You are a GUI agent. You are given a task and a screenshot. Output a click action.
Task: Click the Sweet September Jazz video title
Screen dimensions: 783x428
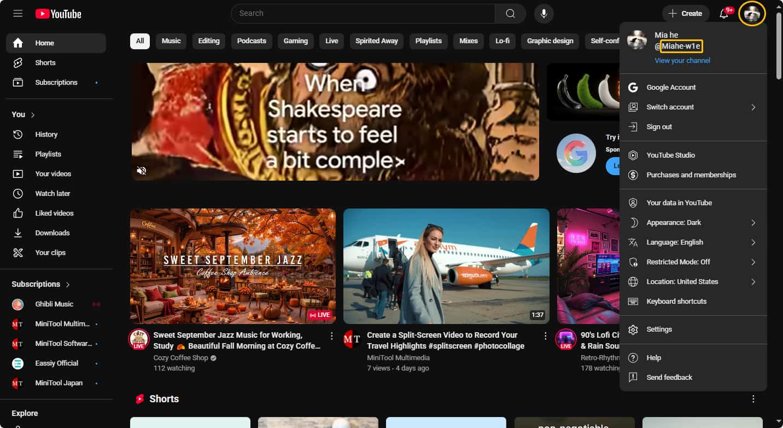click(x=237, y=340)
